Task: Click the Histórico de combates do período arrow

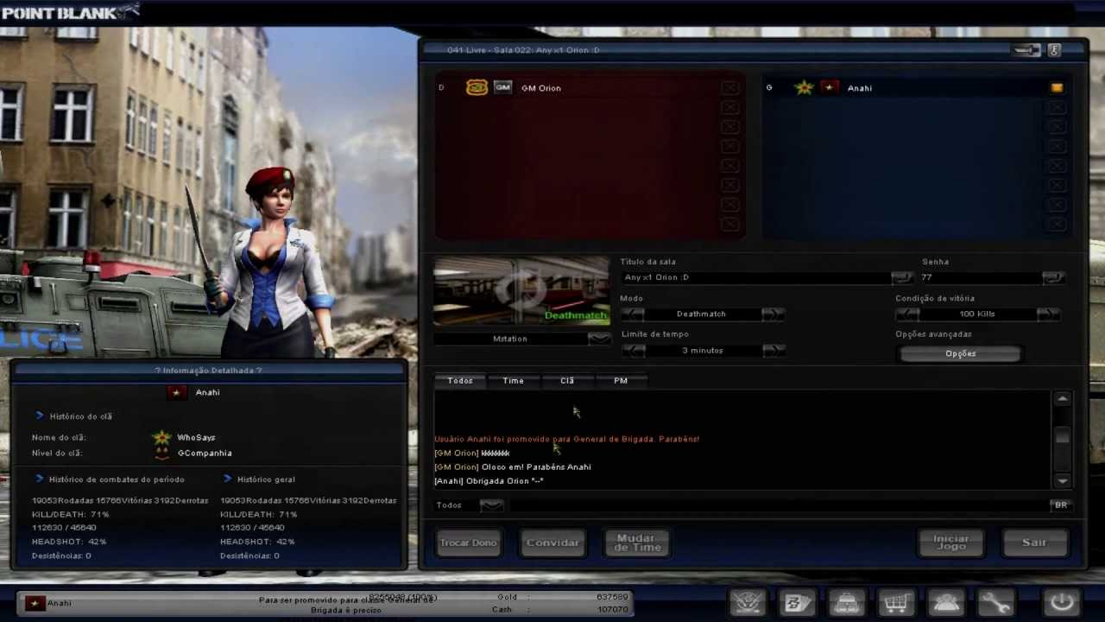Action: tap(40, 479)
